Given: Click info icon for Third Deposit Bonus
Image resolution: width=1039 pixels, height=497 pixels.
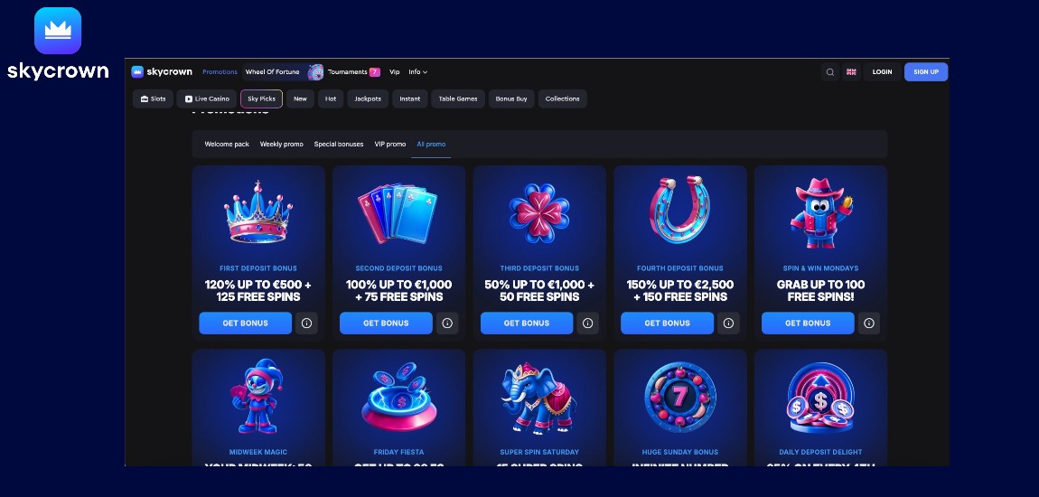Looking at the screenshot, I should tap(588, 324).
